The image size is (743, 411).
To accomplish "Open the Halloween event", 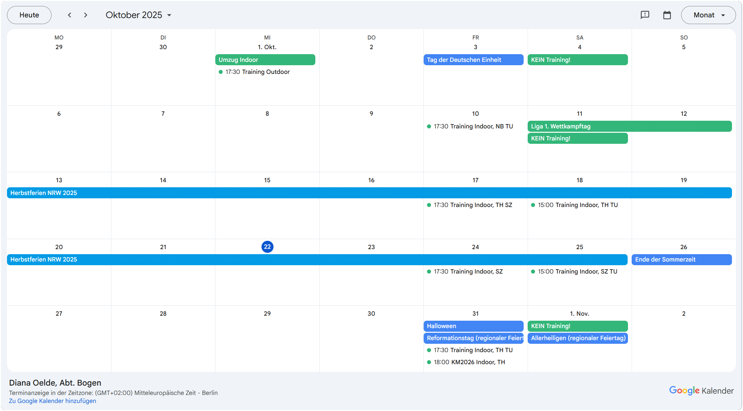I will pos(473,326).
